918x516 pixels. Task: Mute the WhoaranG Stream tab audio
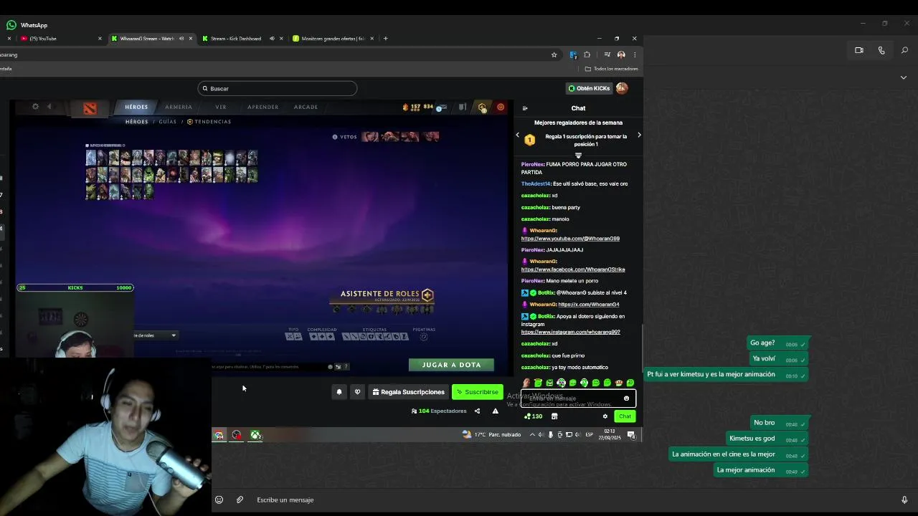[x=181, y=39]
